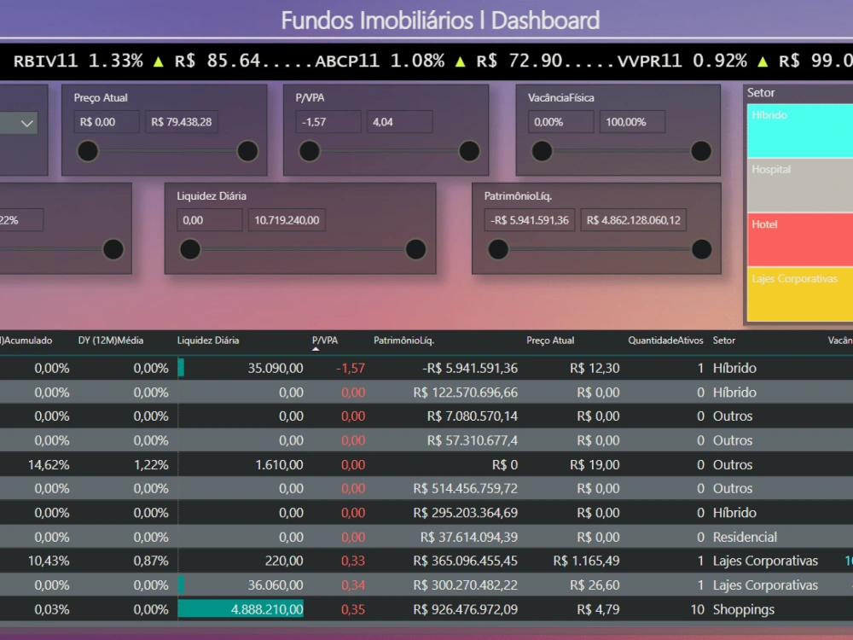The height and width of the screenshot is (640, 853).
Task: Select the P/VPA maximum slider handle
Action: (x=469, y=151)
